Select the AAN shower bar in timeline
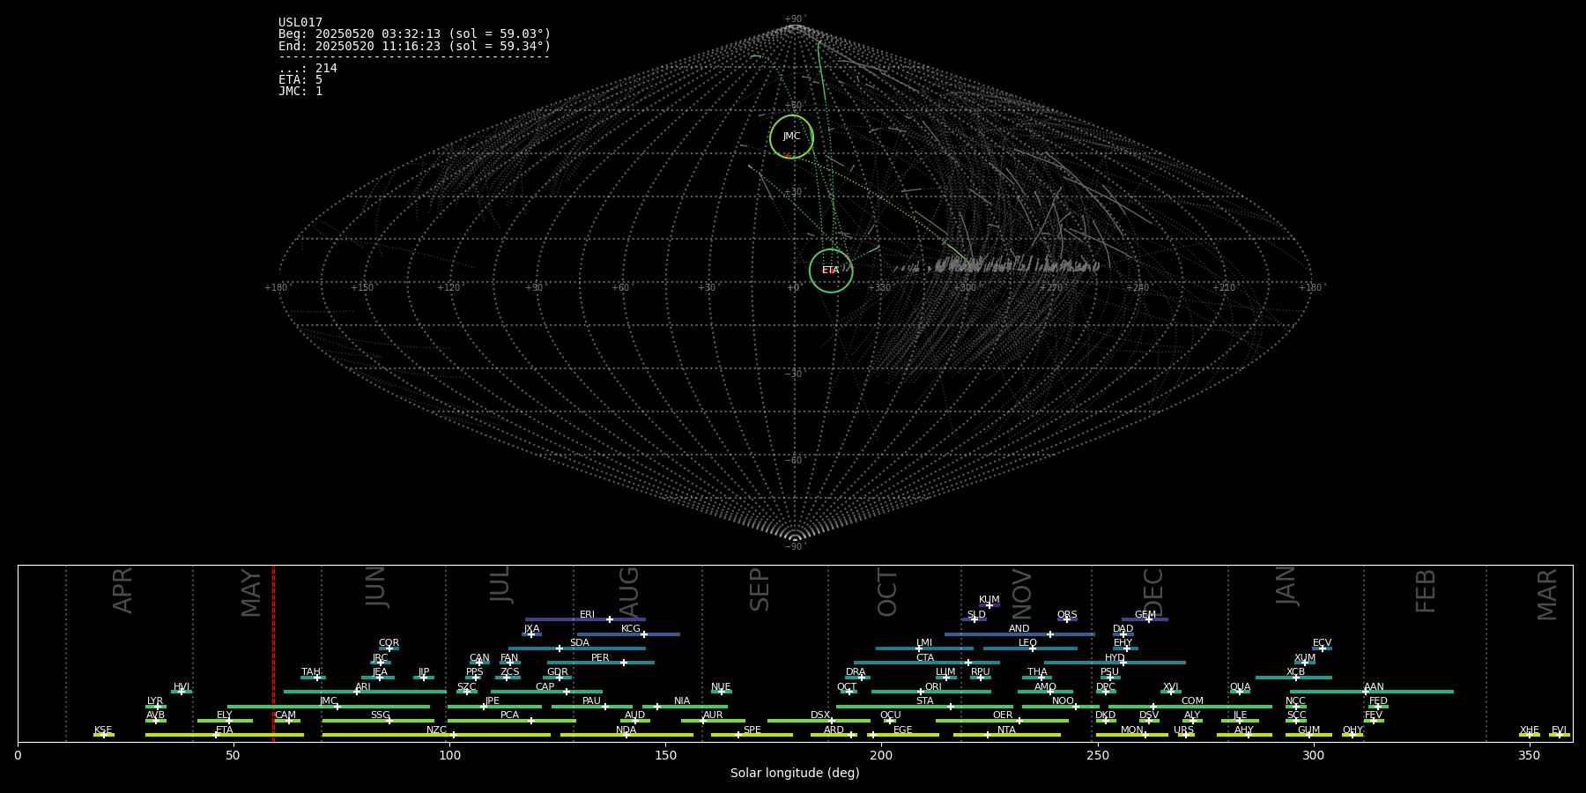1586x793 pixels. pyautogui.click(x=1372, y=692)
